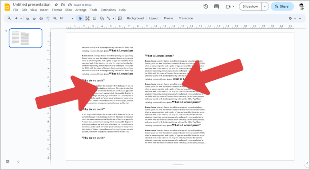The width and height of the screenshot is (310, 170).
Task: Switch to grid view icon
Action: click(8, 162)
